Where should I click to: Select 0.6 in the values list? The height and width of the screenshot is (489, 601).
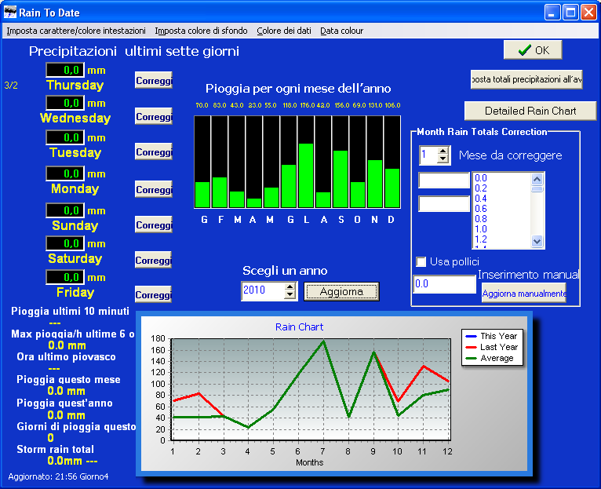tap(481, 209)
